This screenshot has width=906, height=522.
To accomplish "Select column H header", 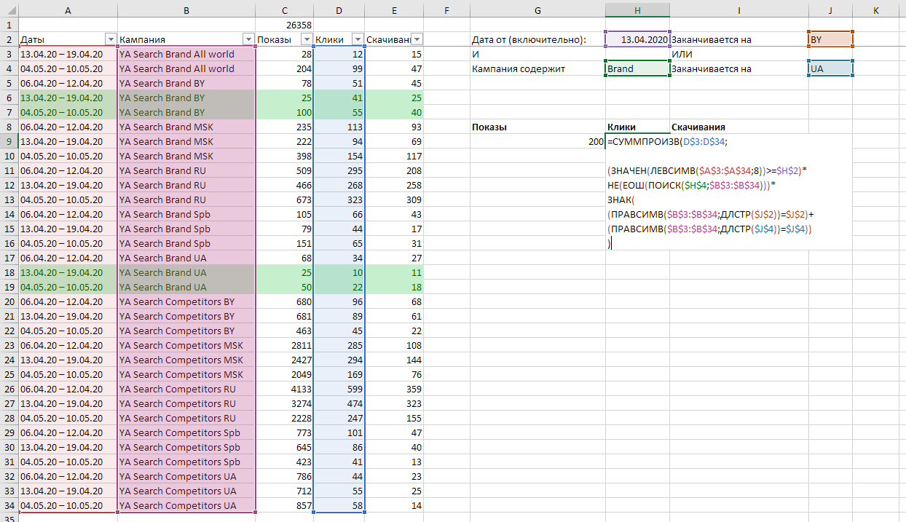I will pyautogui.click(x=637, y=10).
